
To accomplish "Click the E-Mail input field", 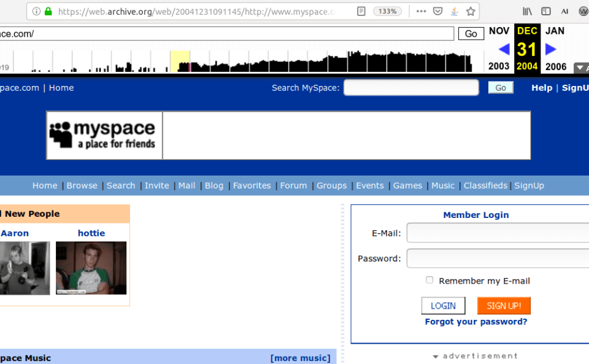I will [497, 233].
